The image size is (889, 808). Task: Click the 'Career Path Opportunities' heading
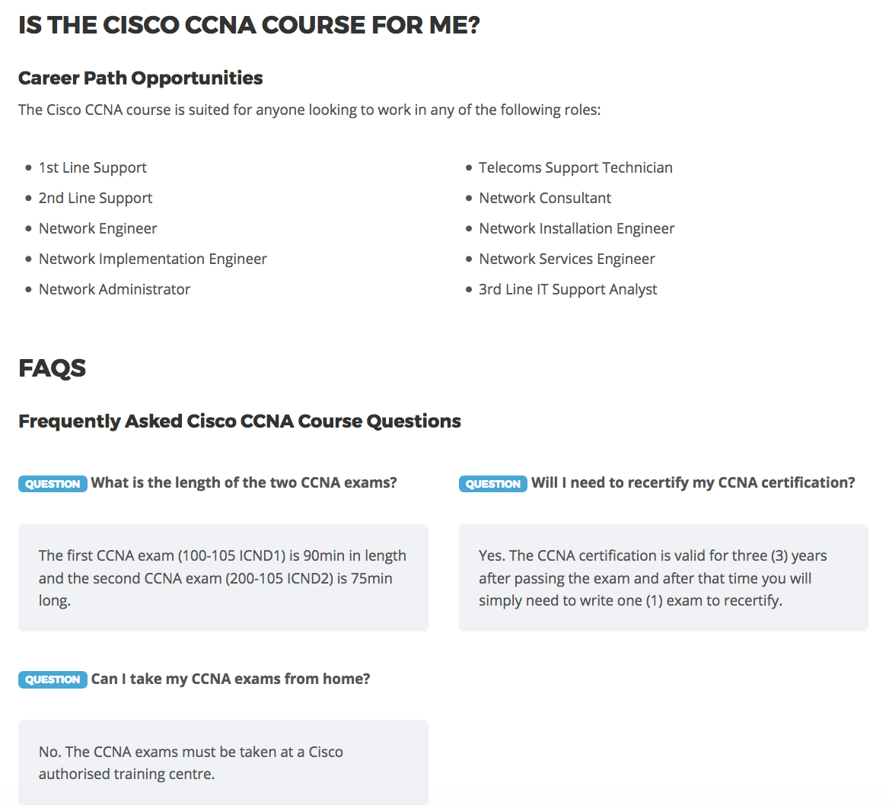point(141,78)
